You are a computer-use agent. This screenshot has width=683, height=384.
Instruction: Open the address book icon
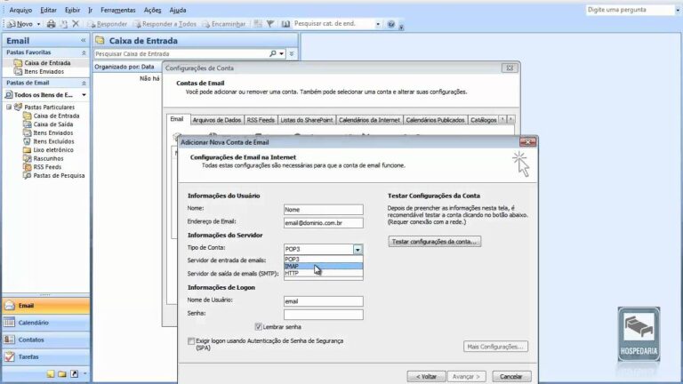pyautogui.click(x=285, y=24)
